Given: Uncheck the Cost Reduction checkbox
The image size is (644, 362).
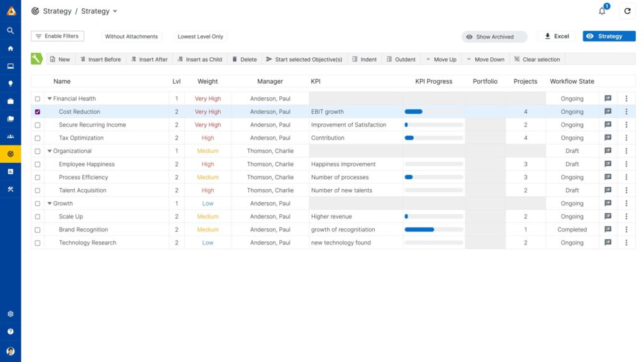Looking at the screenshot, I should [x=37, y=112].
